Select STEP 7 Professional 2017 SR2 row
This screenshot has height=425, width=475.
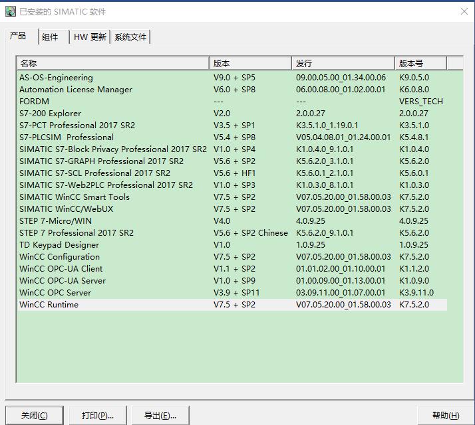click(77, 233)
